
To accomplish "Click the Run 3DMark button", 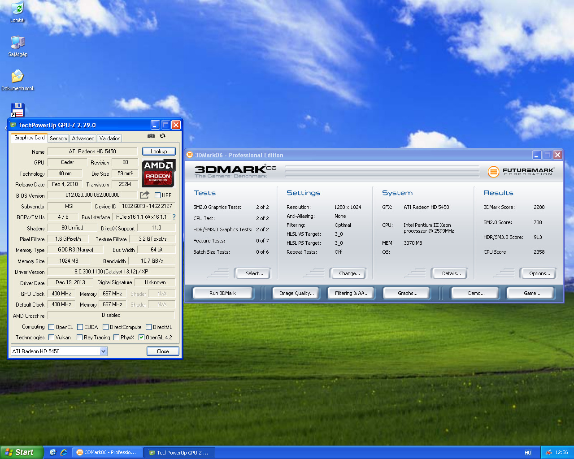I will click(223, 293).
